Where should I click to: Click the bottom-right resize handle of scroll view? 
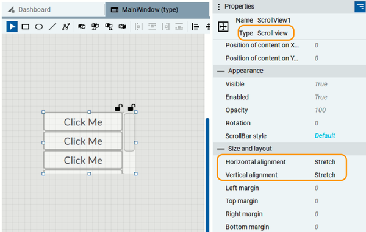136,174
